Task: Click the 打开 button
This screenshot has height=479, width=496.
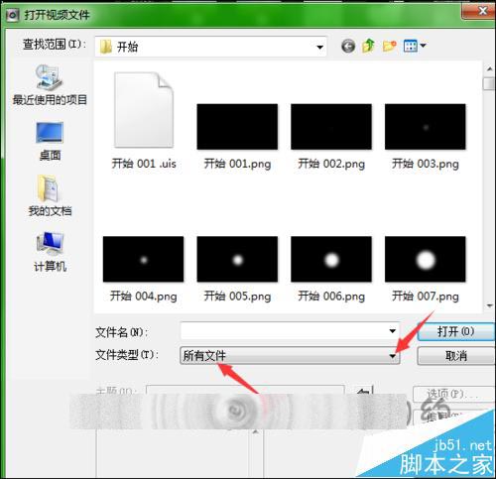Action: [456, 331]
